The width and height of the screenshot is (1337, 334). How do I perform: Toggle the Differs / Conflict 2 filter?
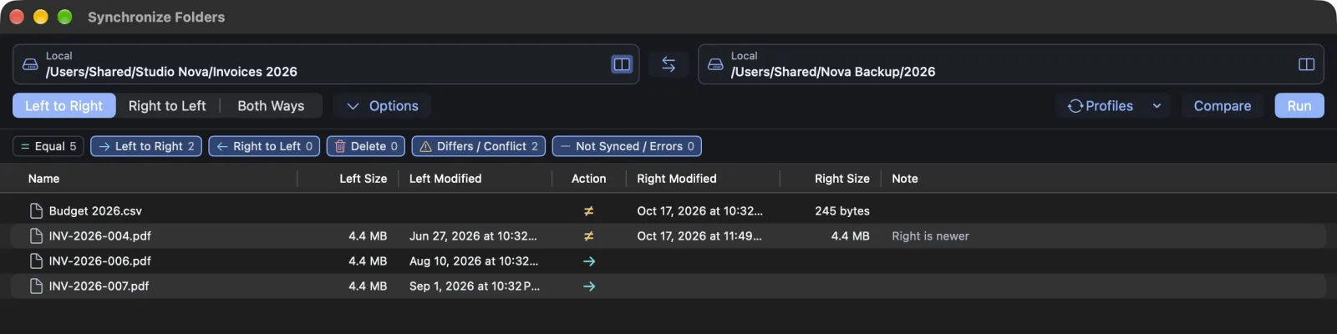click(x=479, y=146)
